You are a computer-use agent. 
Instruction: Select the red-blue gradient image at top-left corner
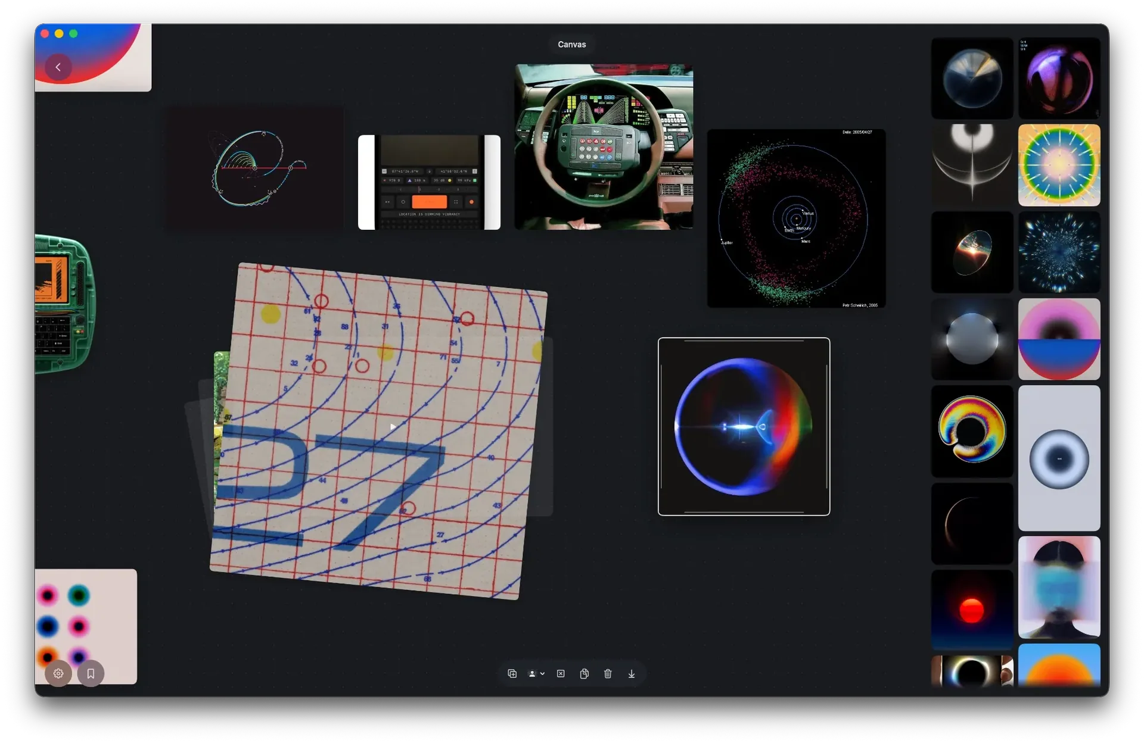click(x=93, y=58)
